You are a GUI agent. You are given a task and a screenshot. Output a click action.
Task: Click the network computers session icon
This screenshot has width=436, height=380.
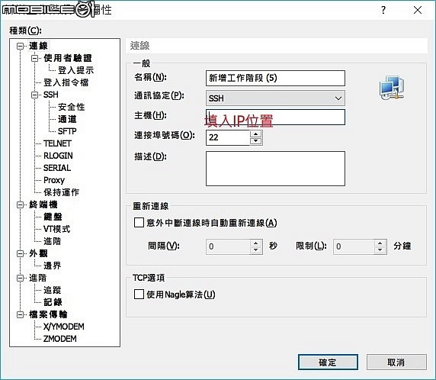coord(392,88)
